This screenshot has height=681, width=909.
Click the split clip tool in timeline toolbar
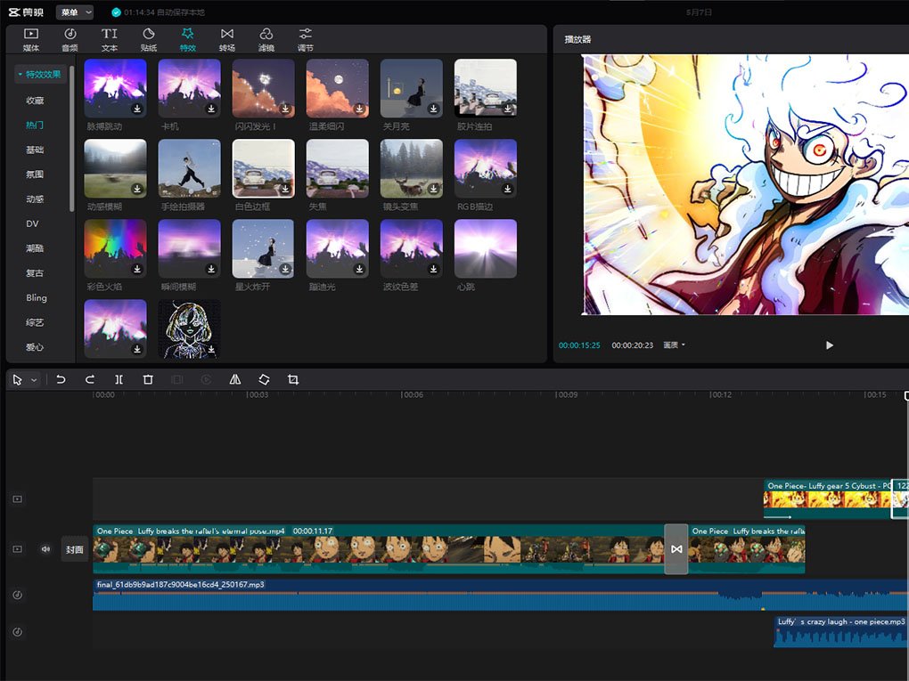(x=119, y=379)
